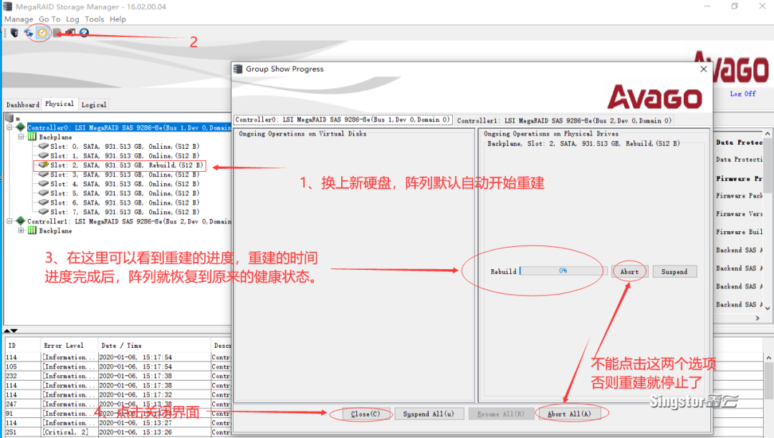Click the Log Off link
The image size is (774, 438).
[743, 94]
